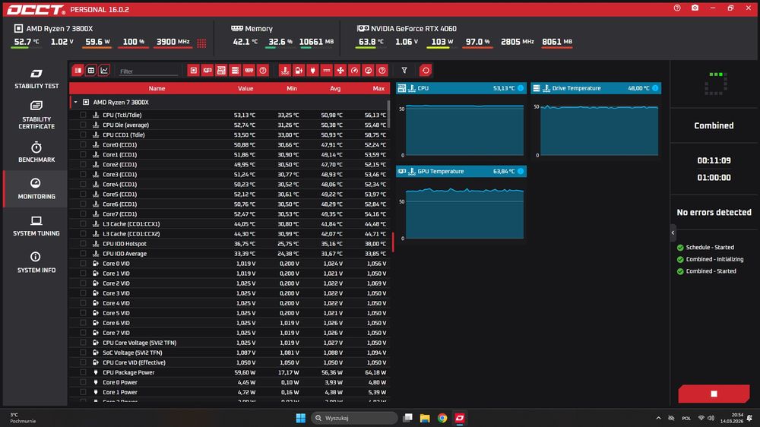
Task: Open File Explorer from the taskbar
Action: (425, 418)
